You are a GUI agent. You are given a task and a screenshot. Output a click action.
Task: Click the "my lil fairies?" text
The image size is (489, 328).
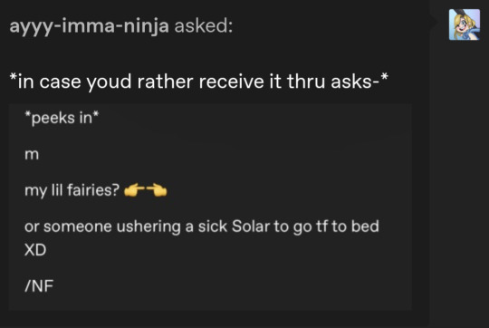tap(72, 190)
